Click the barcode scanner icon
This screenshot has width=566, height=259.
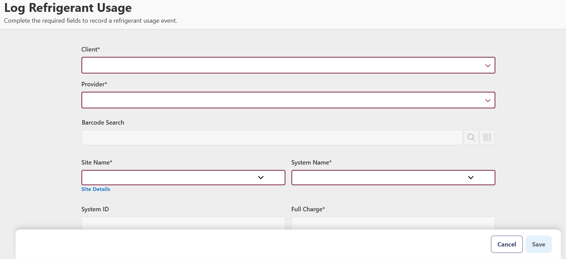(x=487, y=137)
